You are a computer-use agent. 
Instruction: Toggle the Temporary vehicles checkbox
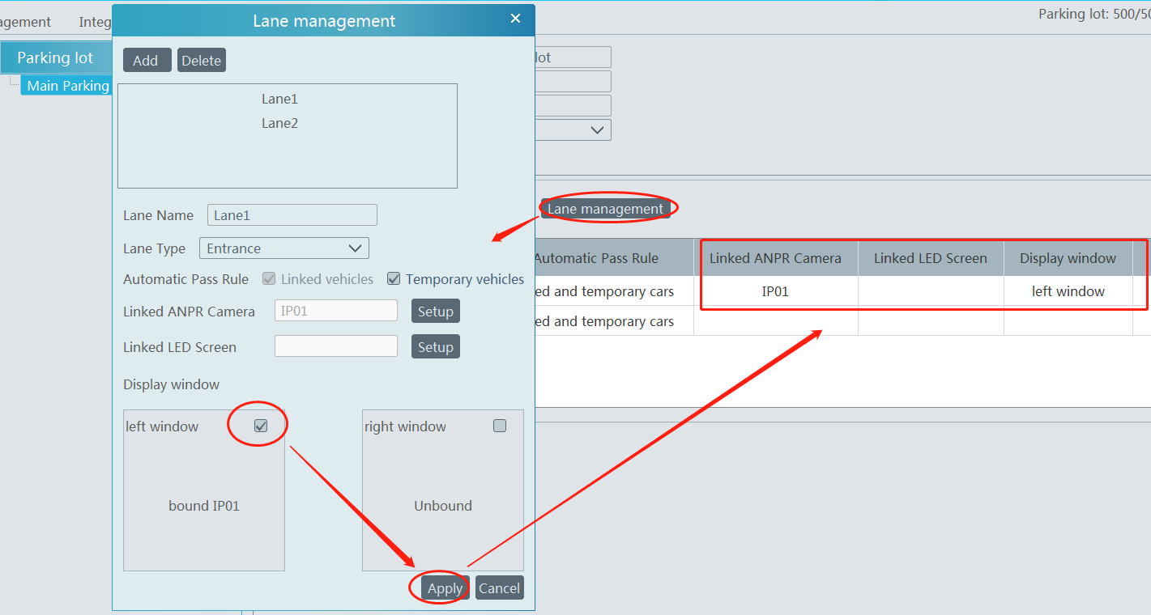[x=394, y=279]
